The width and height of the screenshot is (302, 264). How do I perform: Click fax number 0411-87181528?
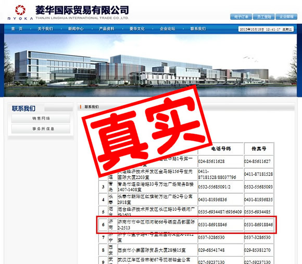[259, 174]
